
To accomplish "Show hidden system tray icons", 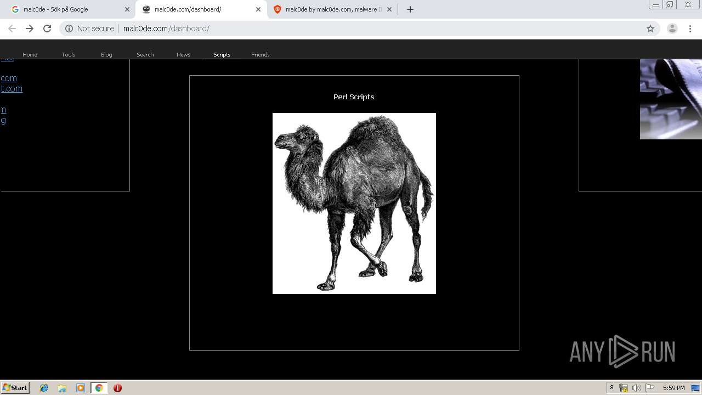I will tap(612, 388).
